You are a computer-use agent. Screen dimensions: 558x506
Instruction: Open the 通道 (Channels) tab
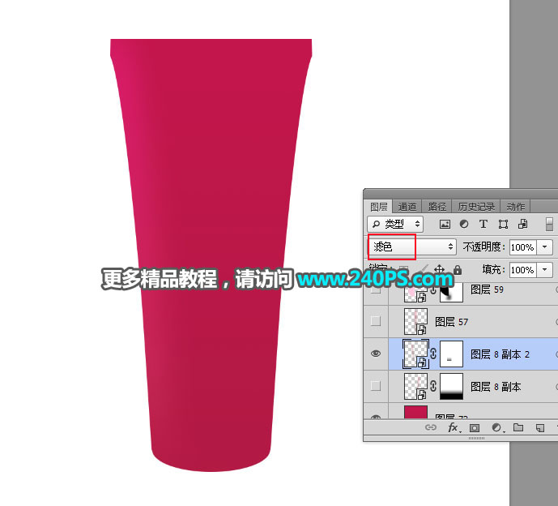[x=407, y=207]
